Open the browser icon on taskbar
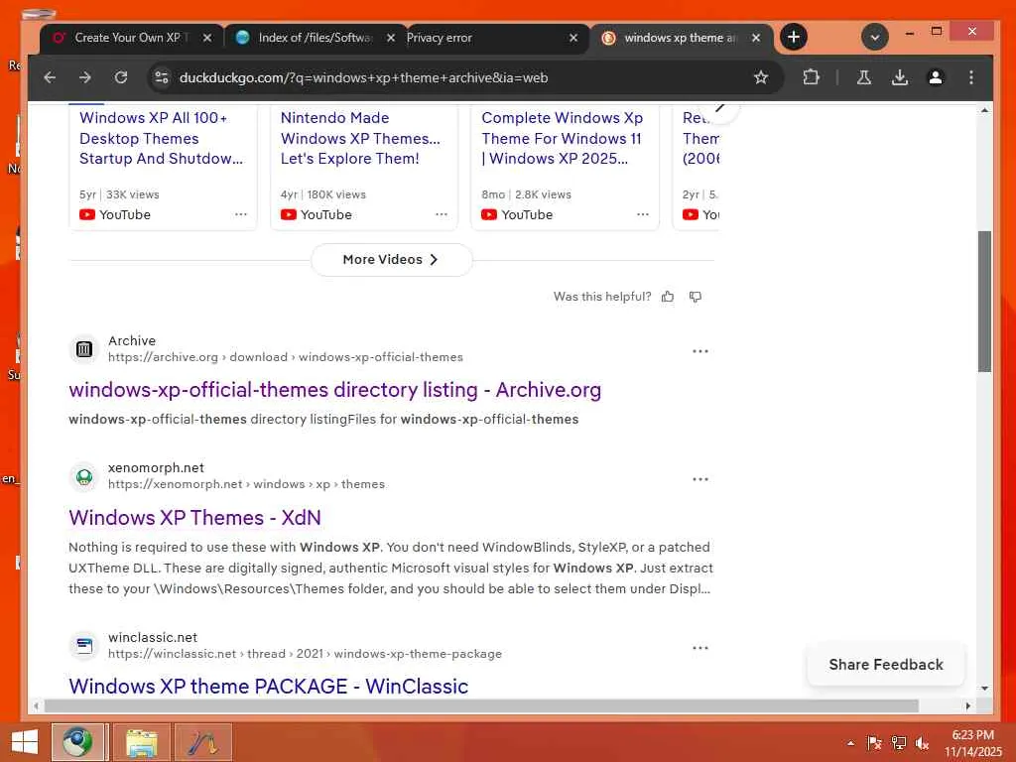This screenshot has width=1016, height=762. coord(77,742)
